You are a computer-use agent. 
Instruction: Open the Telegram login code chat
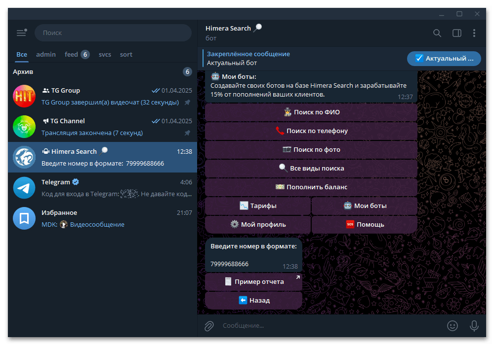coord(102,188)
